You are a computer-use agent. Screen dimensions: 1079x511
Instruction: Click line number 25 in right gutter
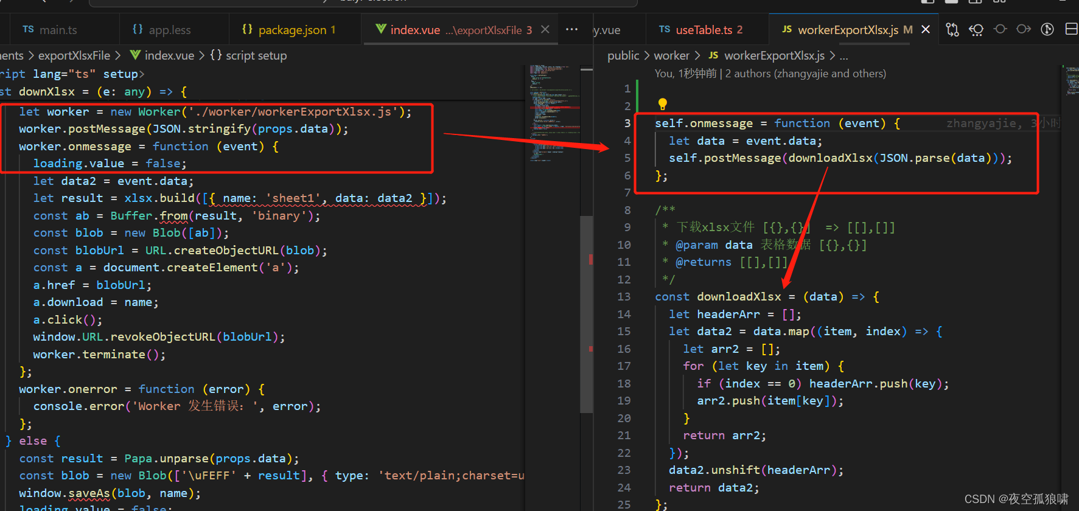[x=624, y=504]
